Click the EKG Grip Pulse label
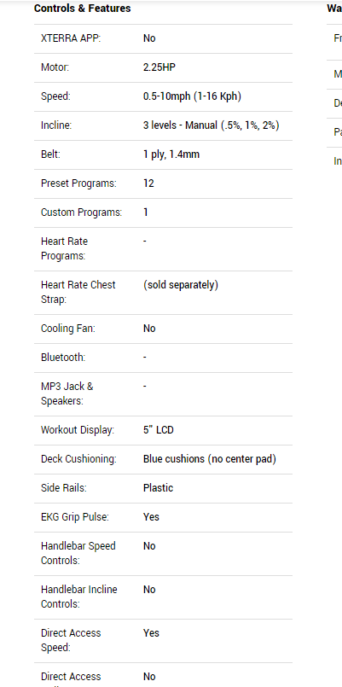Viewport: 342px width, 687px height. [x=75, y=516]
